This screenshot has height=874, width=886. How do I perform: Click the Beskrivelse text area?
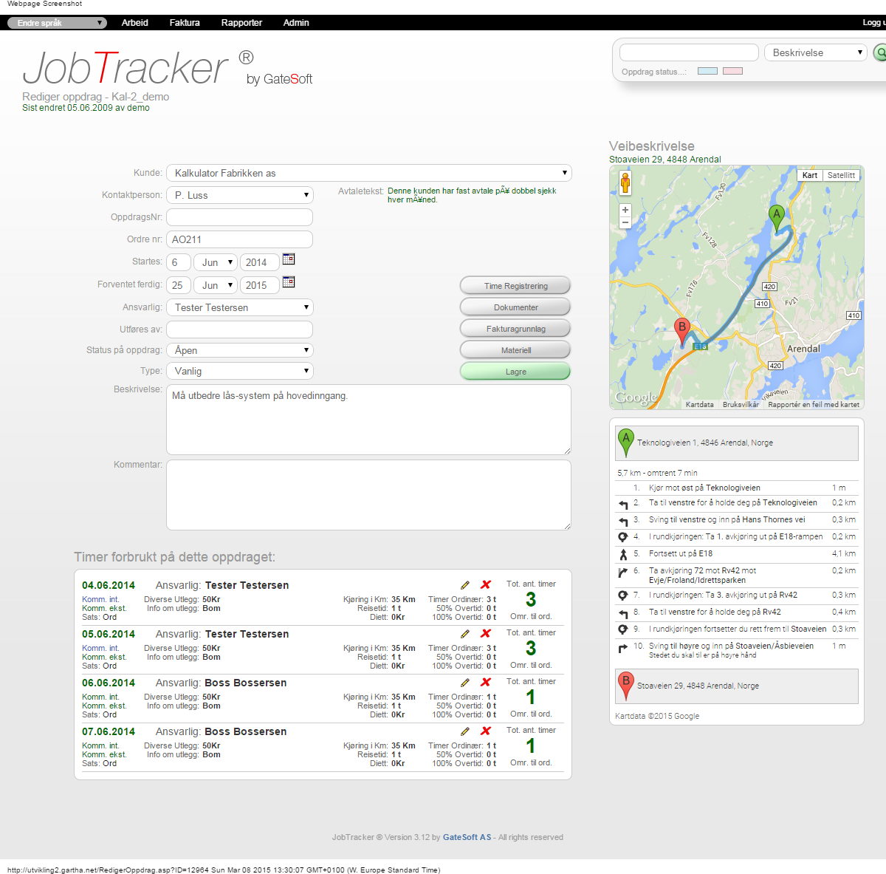368,420
